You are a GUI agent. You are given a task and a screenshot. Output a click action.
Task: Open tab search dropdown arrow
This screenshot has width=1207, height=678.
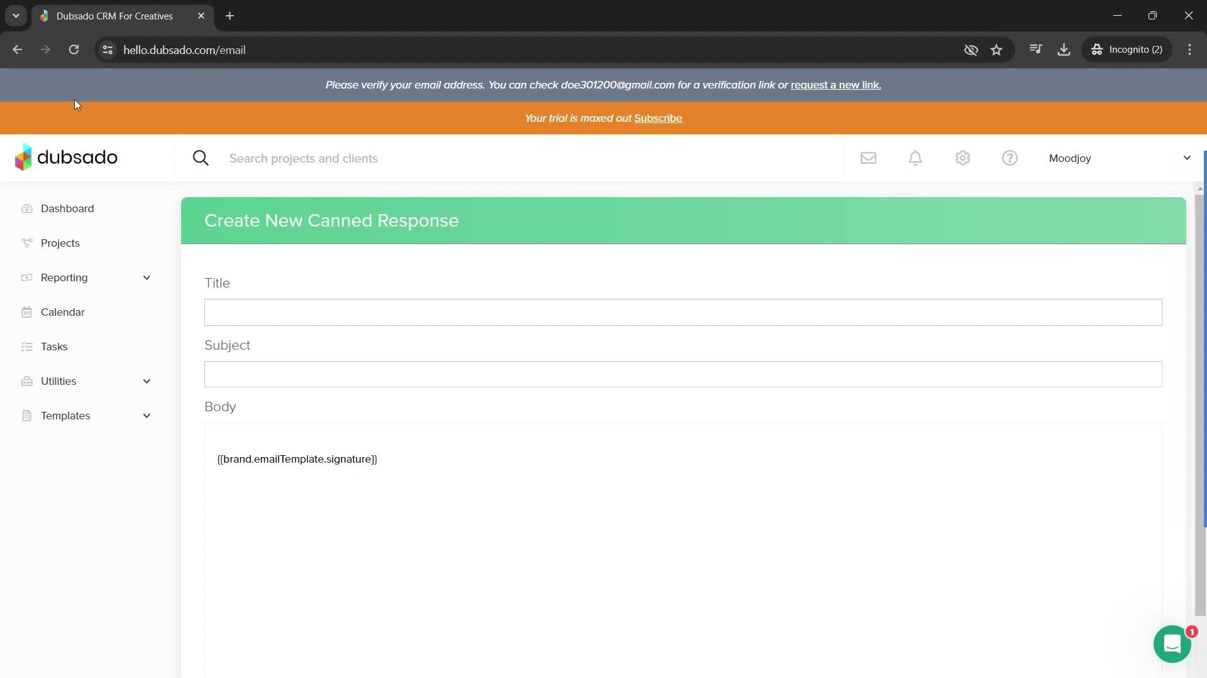click(16, 16)
